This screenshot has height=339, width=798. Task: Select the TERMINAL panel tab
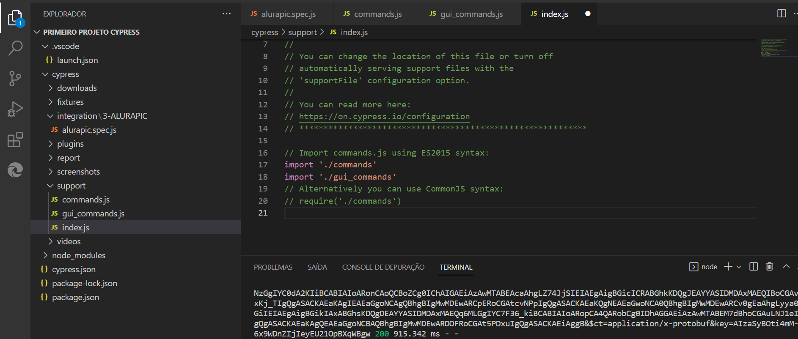456,267
